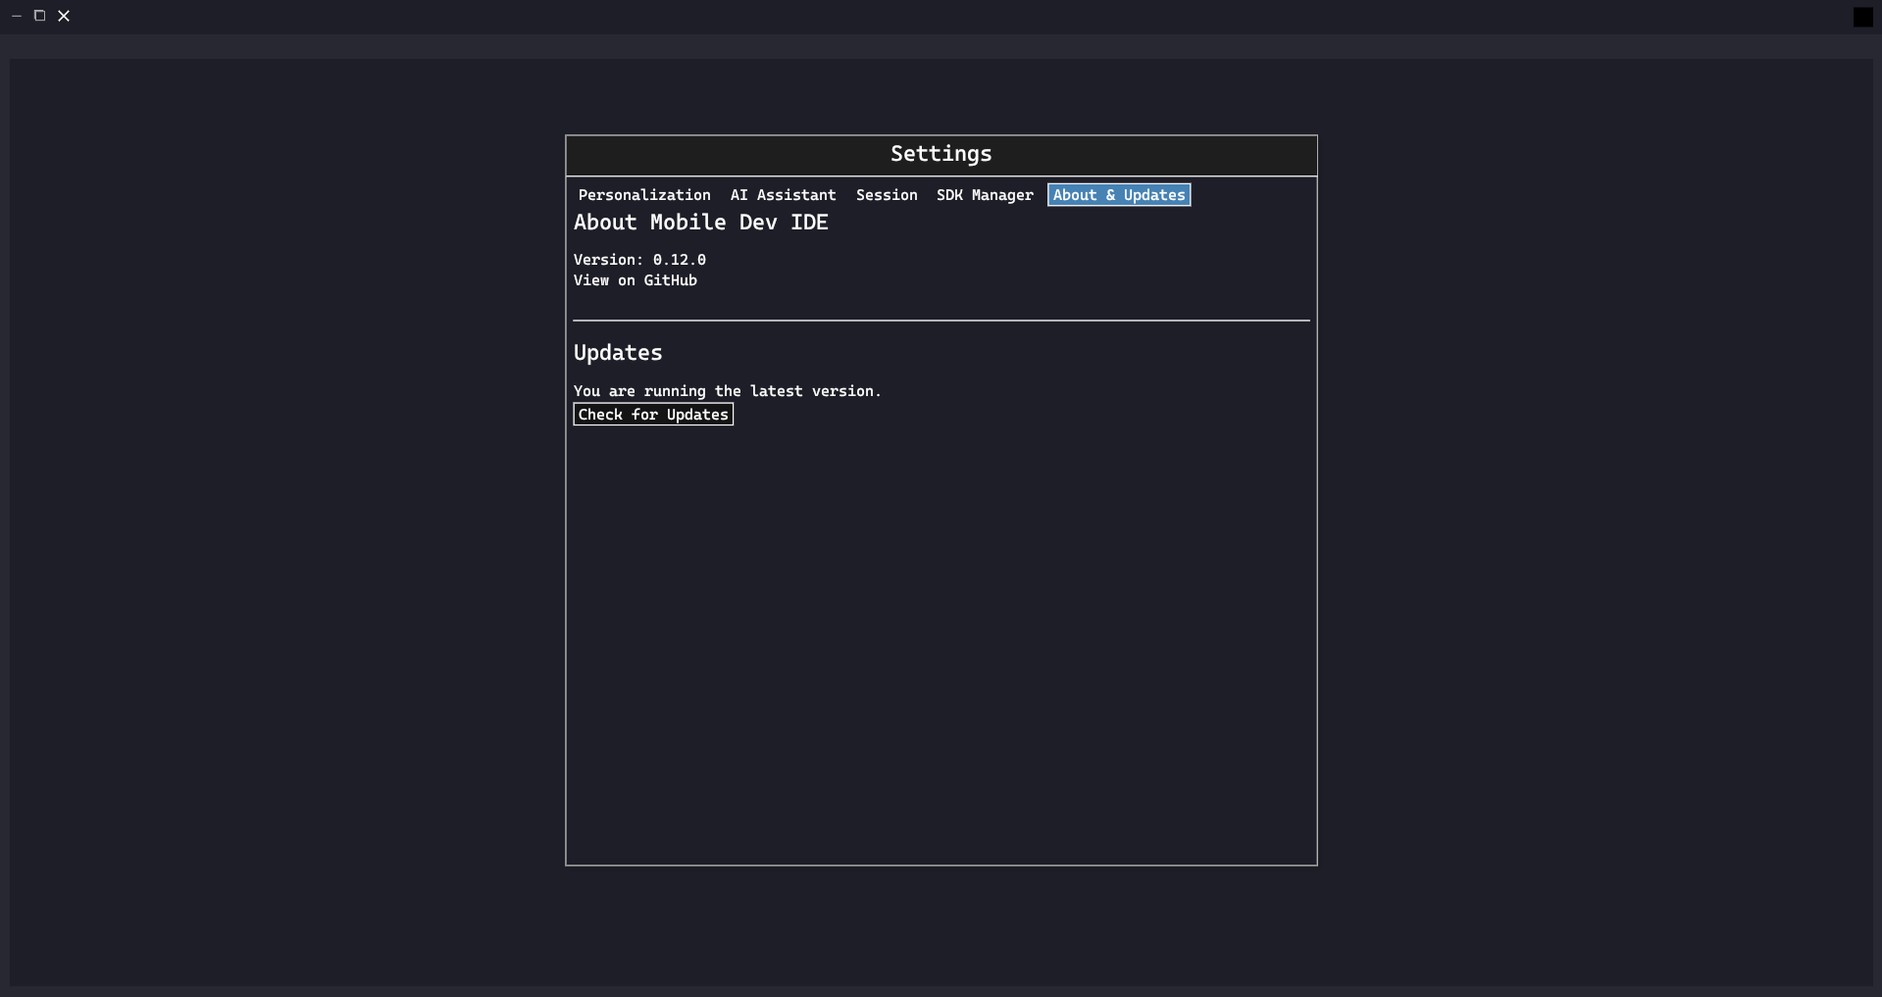Click the Check for Updates button

click(x=653, y=415)
